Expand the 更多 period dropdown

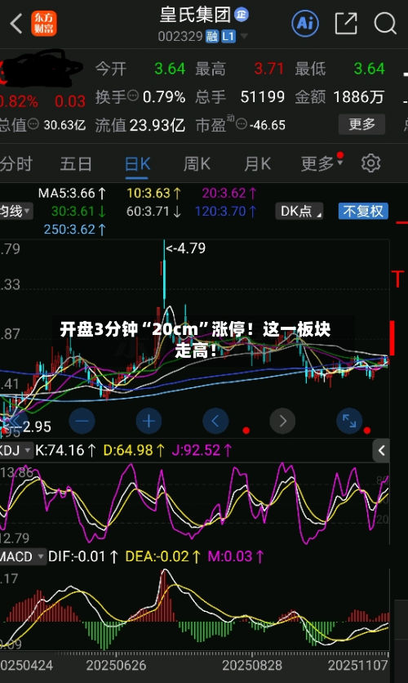pos(322,163)
